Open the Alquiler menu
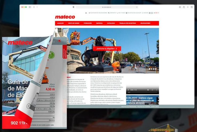 tap(60, 23)
